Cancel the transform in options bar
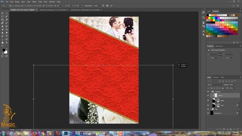 tap(107, 6)
